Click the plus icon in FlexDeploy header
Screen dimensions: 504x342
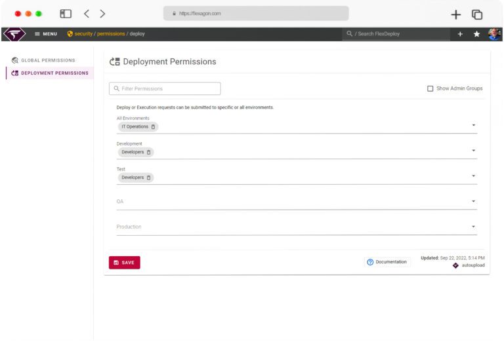point(460,34)
